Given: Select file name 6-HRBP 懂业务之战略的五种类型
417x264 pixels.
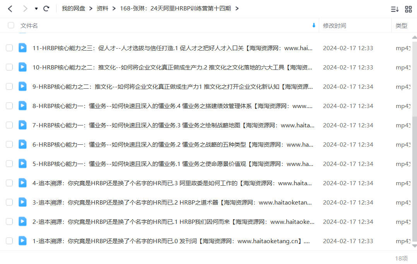Looking at the screenshot, I should coord(173,145).
